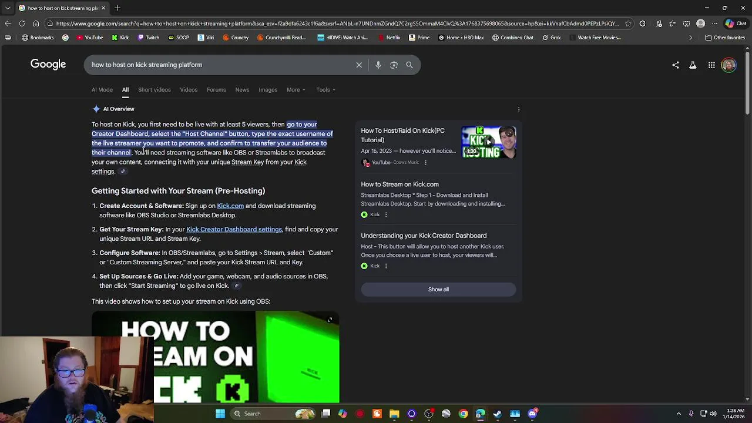Screen dimensions: 752x423
Task: Select the Short videos tab
Action: click(155, 90)
